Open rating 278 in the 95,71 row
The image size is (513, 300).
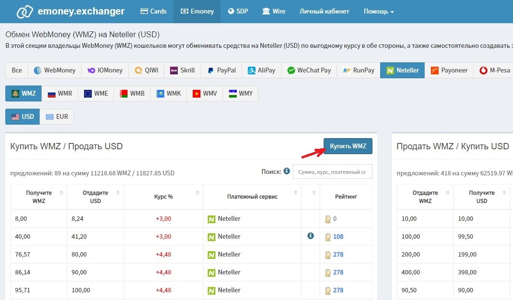pos(338,290)
